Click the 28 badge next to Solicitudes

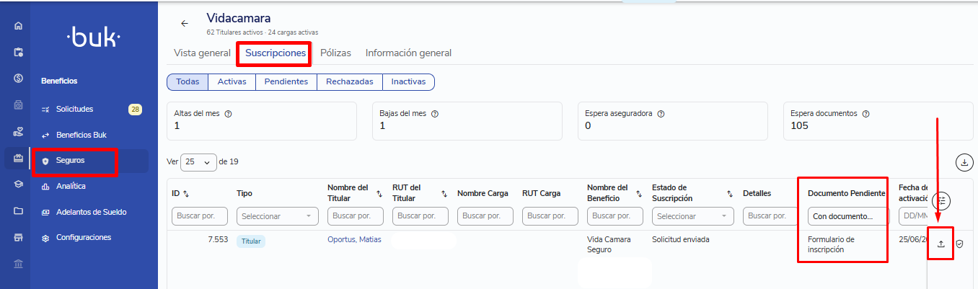tap(135, 110)
